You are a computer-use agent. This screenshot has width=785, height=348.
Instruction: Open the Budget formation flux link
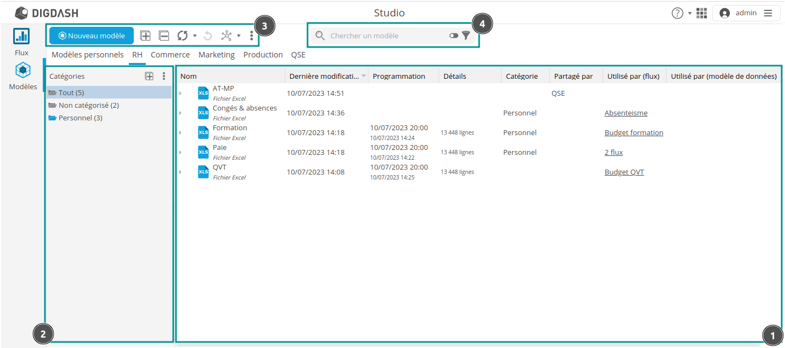[x=634, y=132]
